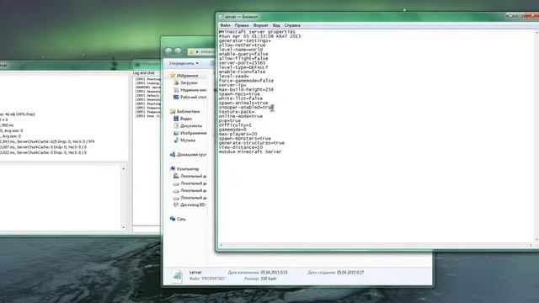Click the line pvp=true
This screenshot has width=539, height=303.
pyautogui.click(x=230, y=120)
